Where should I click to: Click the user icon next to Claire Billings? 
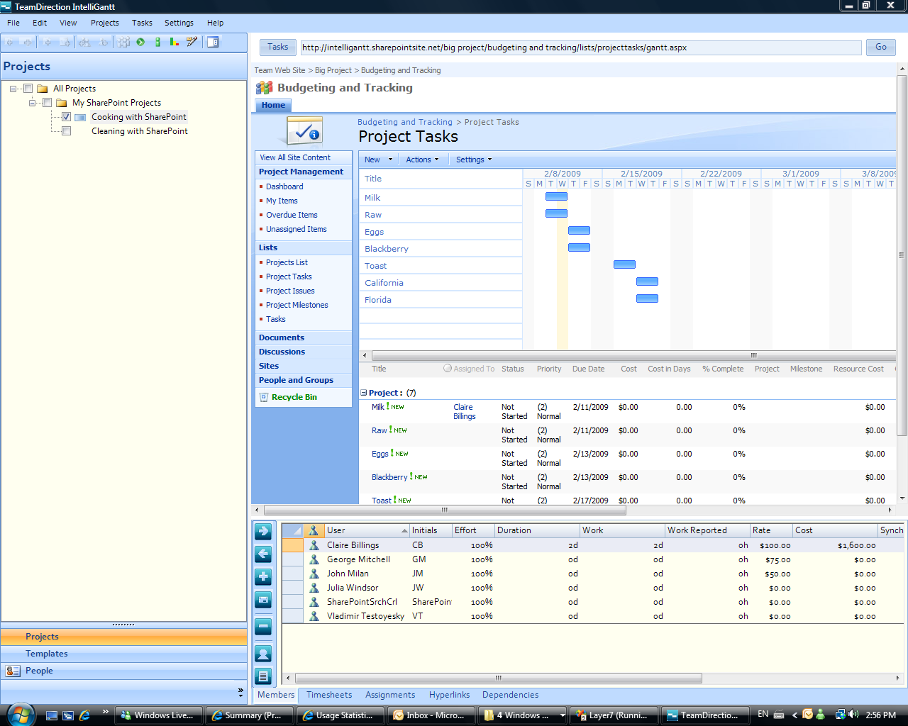(314, 545)
